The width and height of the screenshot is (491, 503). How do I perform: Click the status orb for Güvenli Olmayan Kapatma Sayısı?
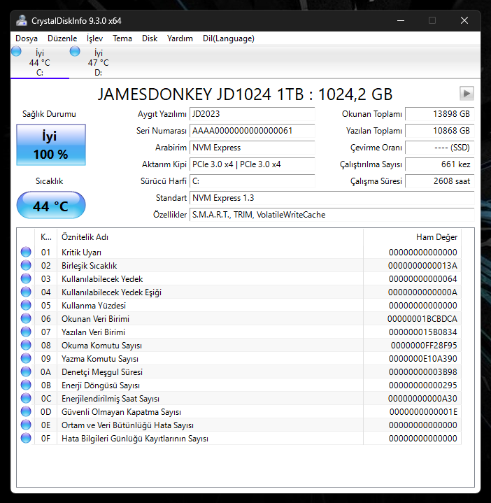[x=26, y=412]
